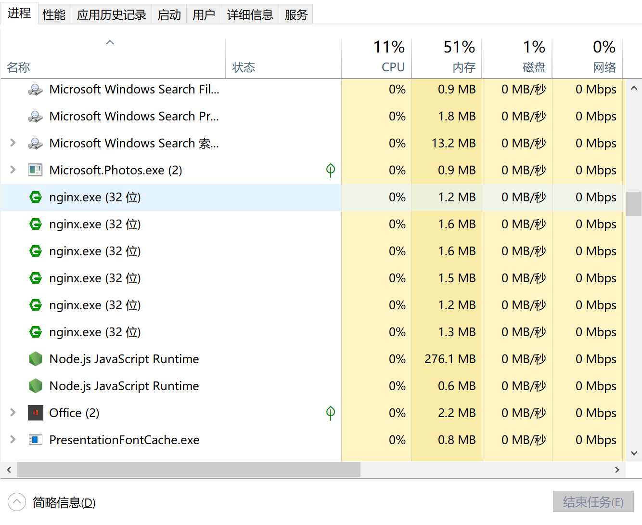Select the Microsoft Windows Search Fil... row text
Viewport: 642px width, 525px height.
(x=134, y=90)
